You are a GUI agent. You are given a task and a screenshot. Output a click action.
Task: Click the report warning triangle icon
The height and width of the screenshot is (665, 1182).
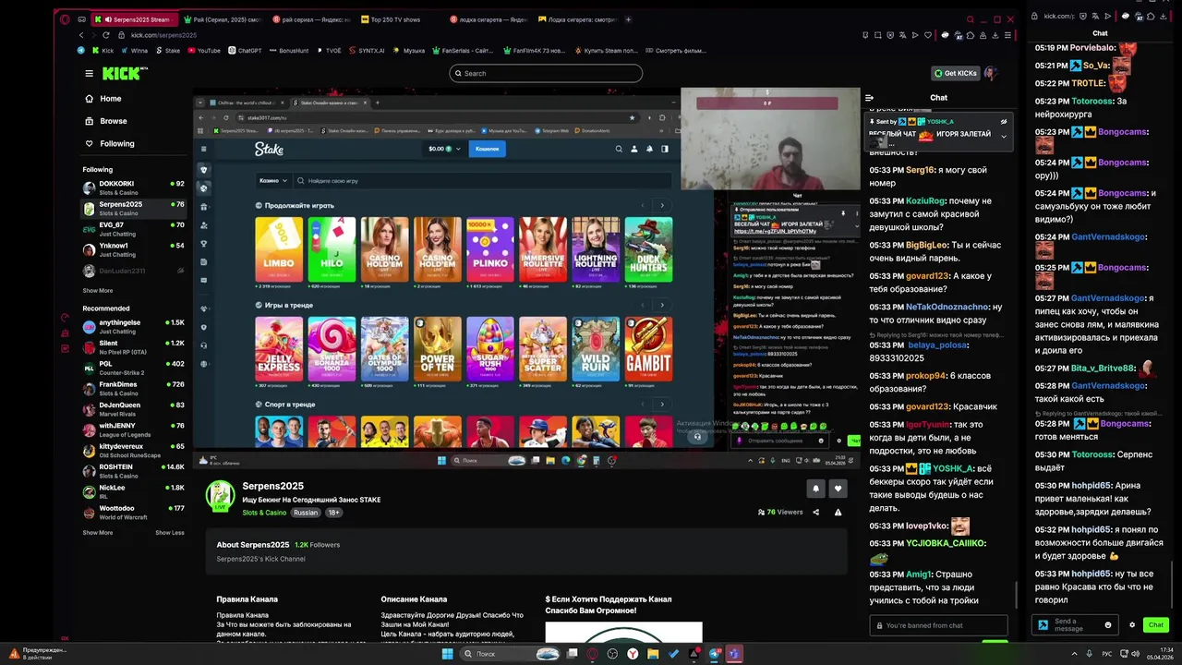coord(838,512)
